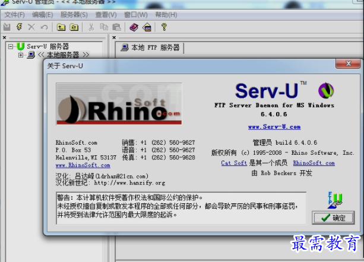
Task: Open the 查看(V) menu
Action: (106, 15)
